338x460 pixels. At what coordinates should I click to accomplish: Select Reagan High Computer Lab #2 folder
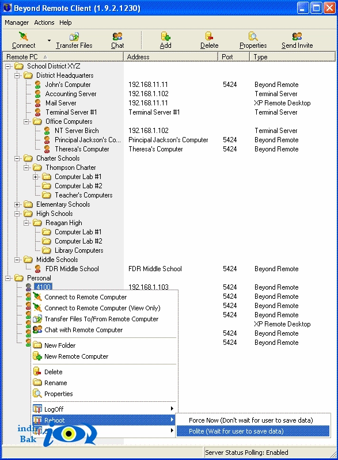point(78,241)
